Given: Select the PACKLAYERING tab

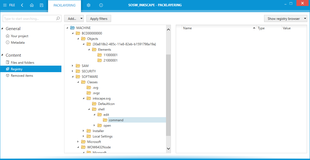Looking at the screenshot, I should pyautogui.click(x=64, y=5).
